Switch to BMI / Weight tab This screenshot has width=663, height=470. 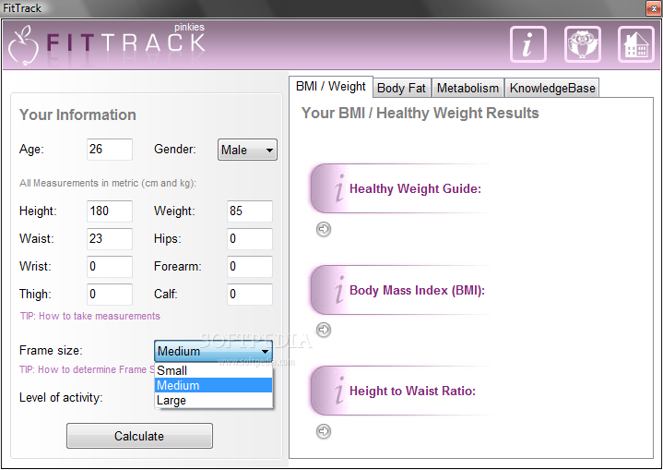tap(331, 87)
